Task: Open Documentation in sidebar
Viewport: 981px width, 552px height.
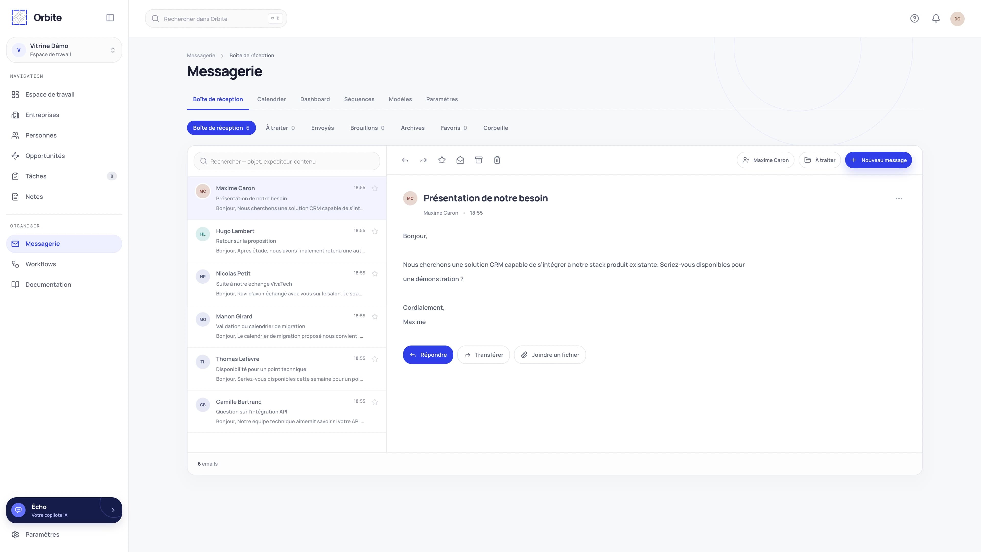Action: pyautogui.click(x=64, y=285)
